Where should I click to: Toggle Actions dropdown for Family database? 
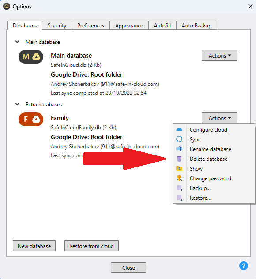219,118
